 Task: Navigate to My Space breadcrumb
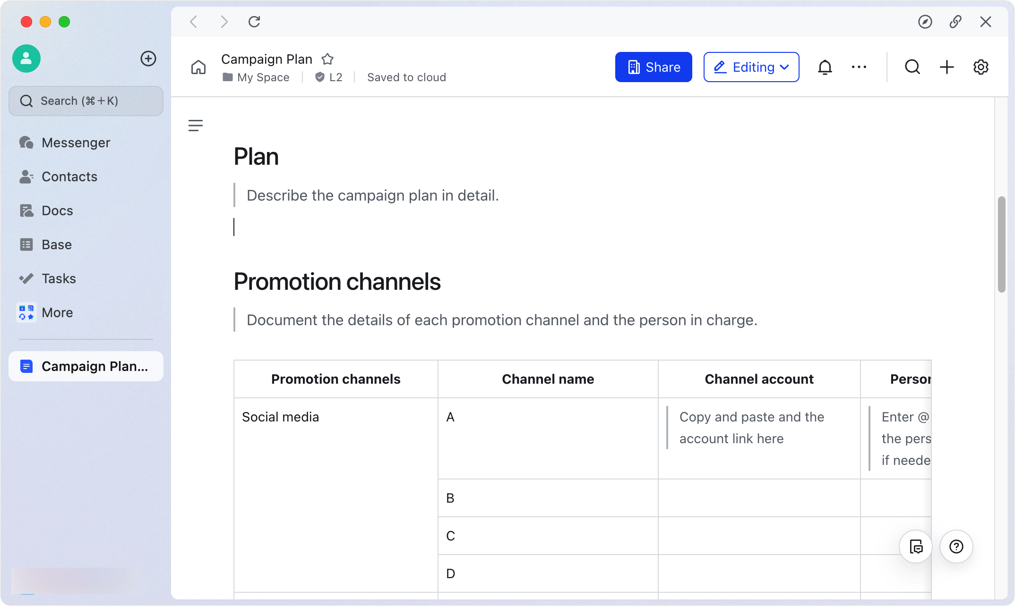[263, 77]
